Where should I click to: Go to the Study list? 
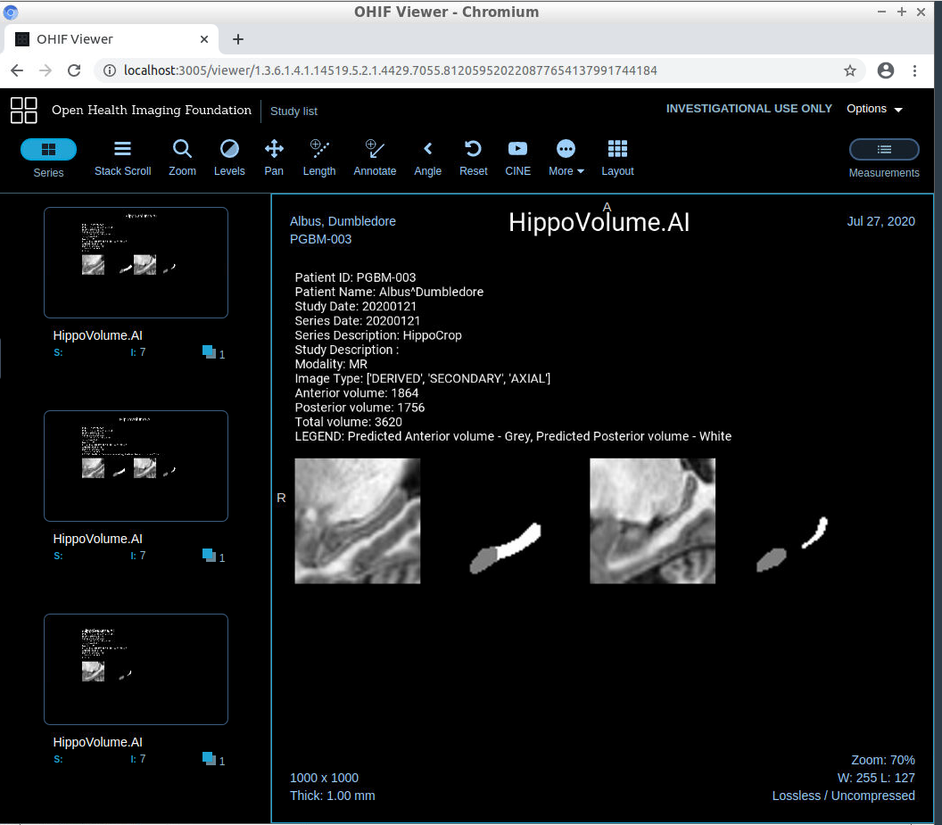(x=293, y=111)
